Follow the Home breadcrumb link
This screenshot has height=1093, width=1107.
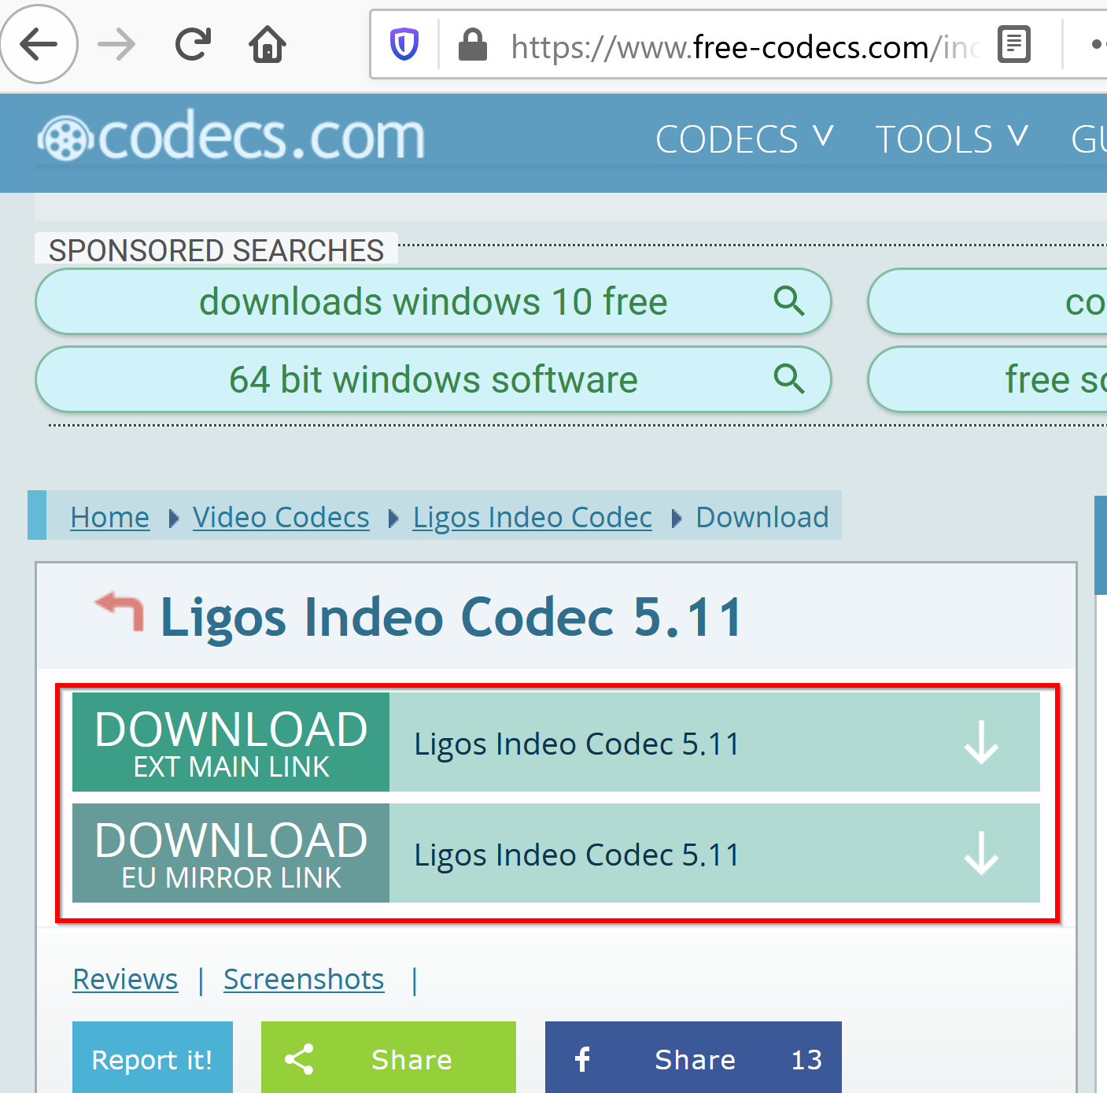(x=110, y=517)
